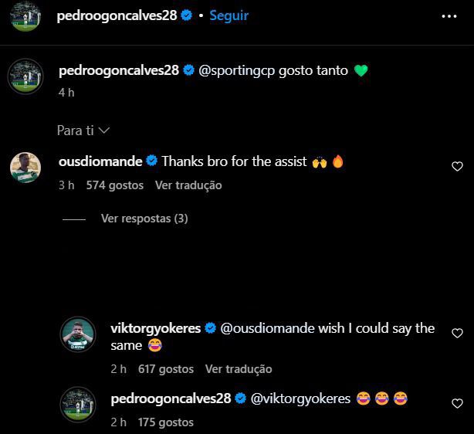474x434 pixels.
Task: View the 574 gostos likes list
Action: point(115,185)
